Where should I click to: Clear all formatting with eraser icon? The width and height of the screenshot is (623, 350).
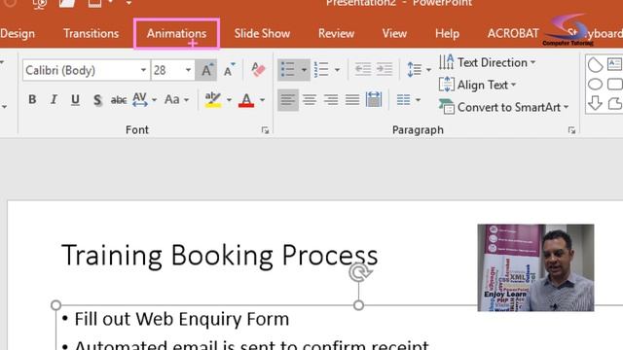click(258, 70)
